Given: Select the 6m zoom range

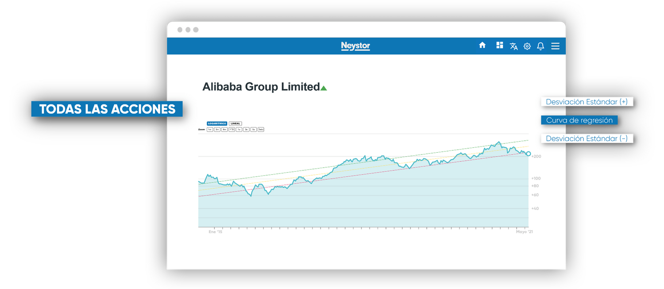Looking at the screenshot, I should [x=224, y=130].
